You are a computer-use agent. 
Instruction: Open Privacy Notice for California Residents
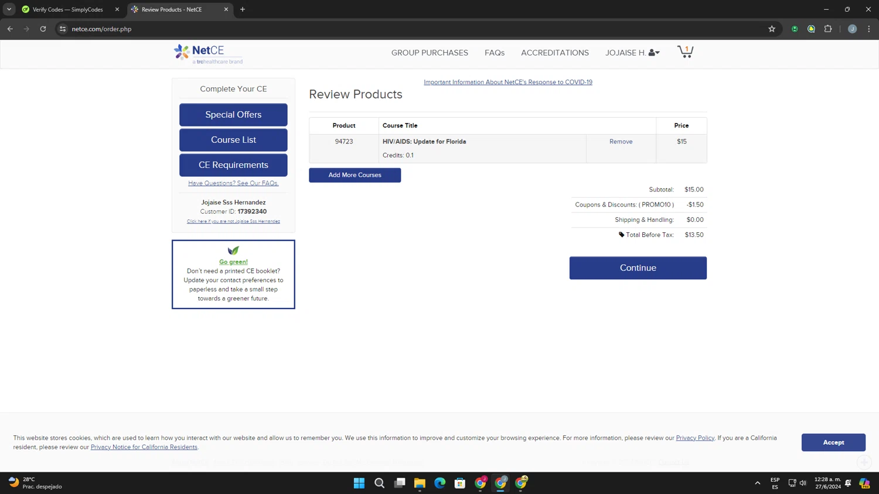[x=144, y=447]
